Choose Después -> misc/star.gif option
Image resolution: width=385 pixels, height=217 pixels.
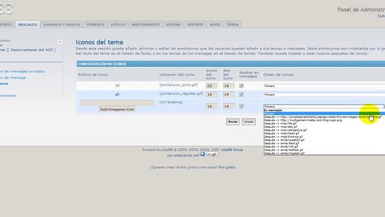tap(280, 127)
